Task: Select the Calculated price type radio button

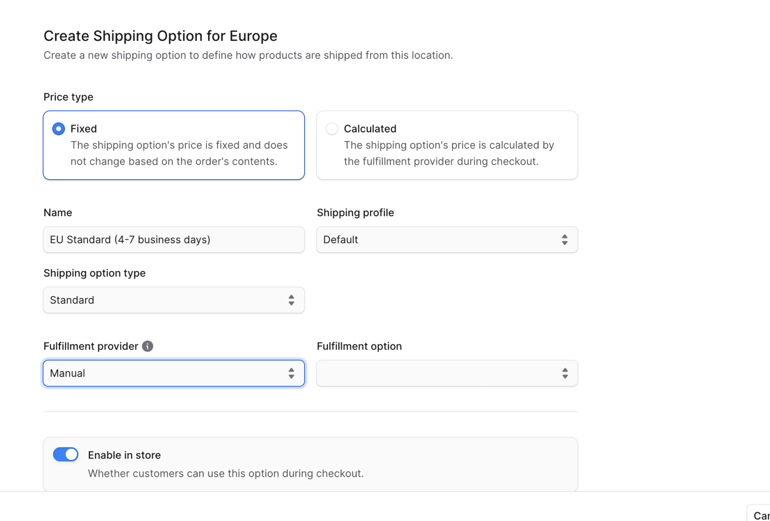Action: [x=332, y=129]
